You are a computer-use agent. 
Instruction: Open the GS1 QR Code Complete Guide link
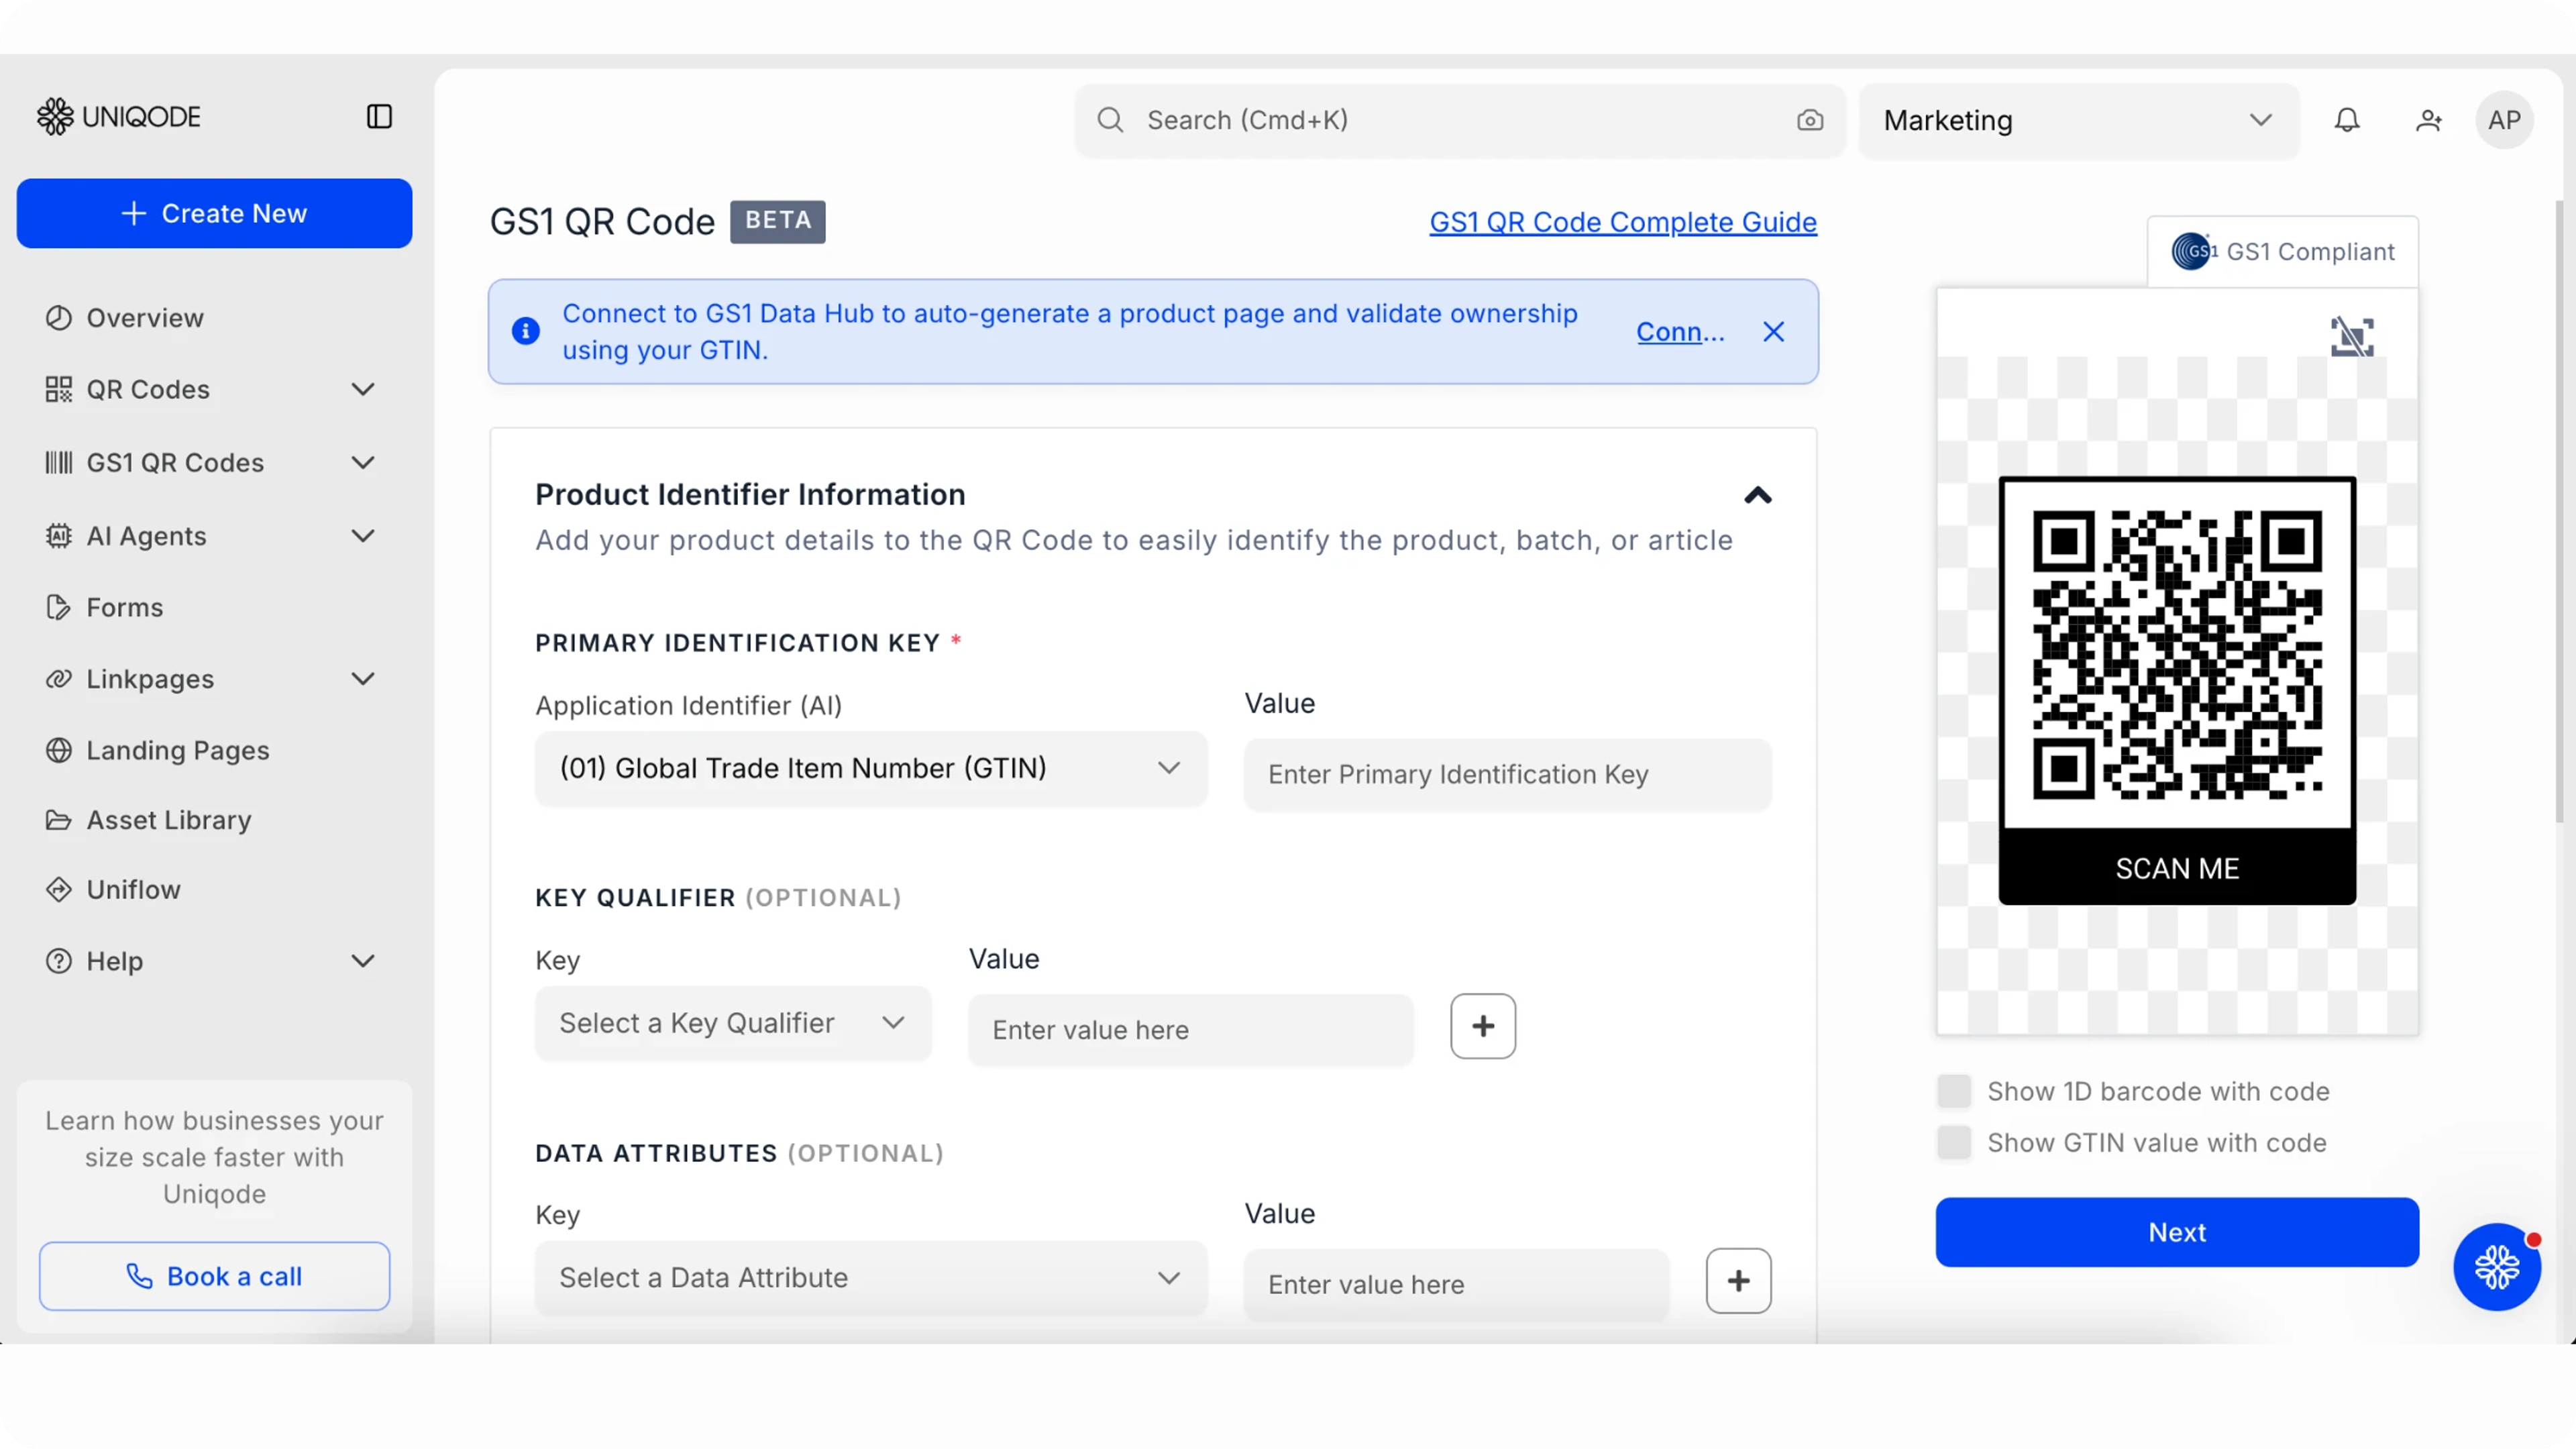point(1623,222)
